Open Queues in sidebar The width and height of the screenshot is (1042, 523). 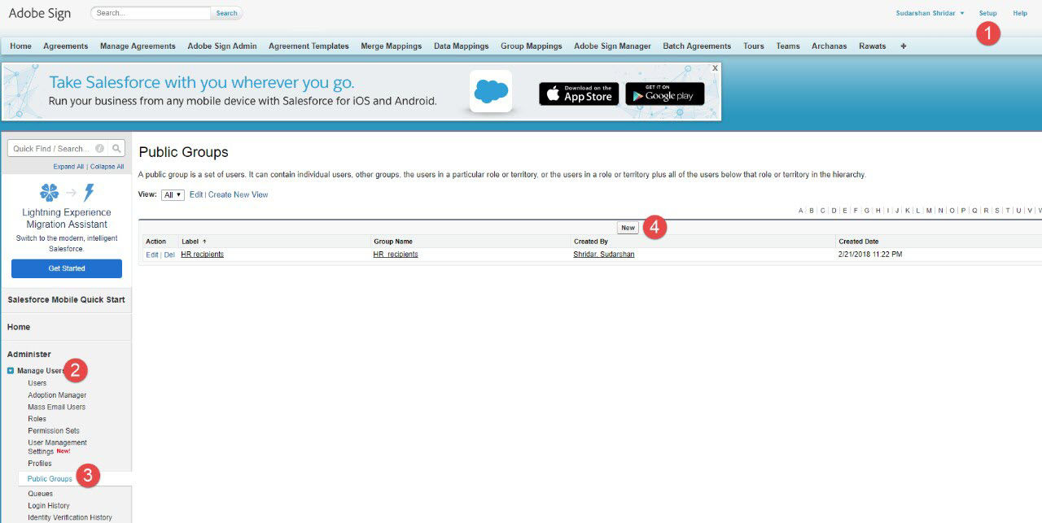[41, 494]
